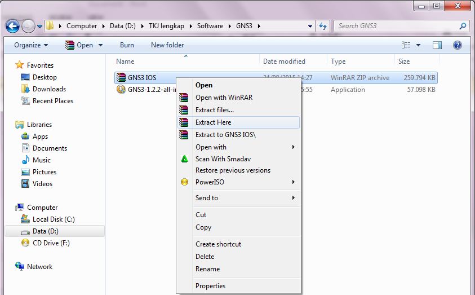The image size is (475, 295).
Task: Click the refresh button in address bar
Action: pyautogui.click(x=323, y=27)
